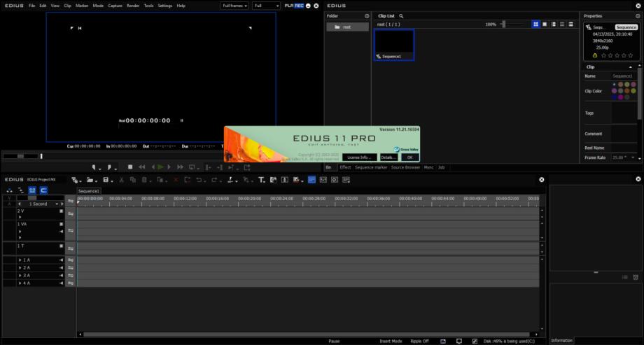The height and width of the screenshot is (345, 644).
Task: Click the License Info button
Action: (360, 157)
